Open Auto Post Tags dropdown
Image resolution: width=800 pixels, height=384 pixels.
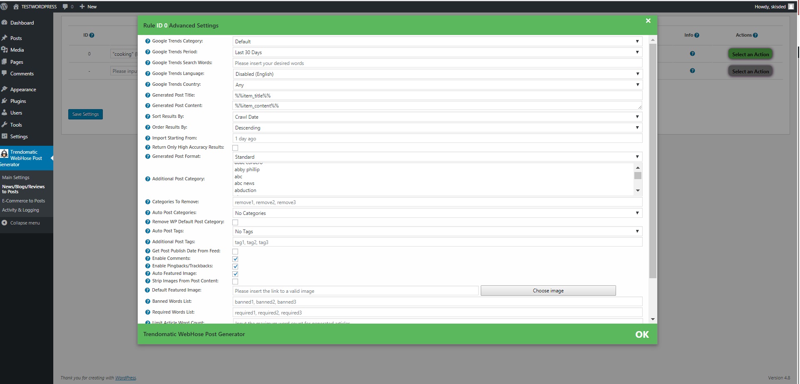[x=437, y=232]
